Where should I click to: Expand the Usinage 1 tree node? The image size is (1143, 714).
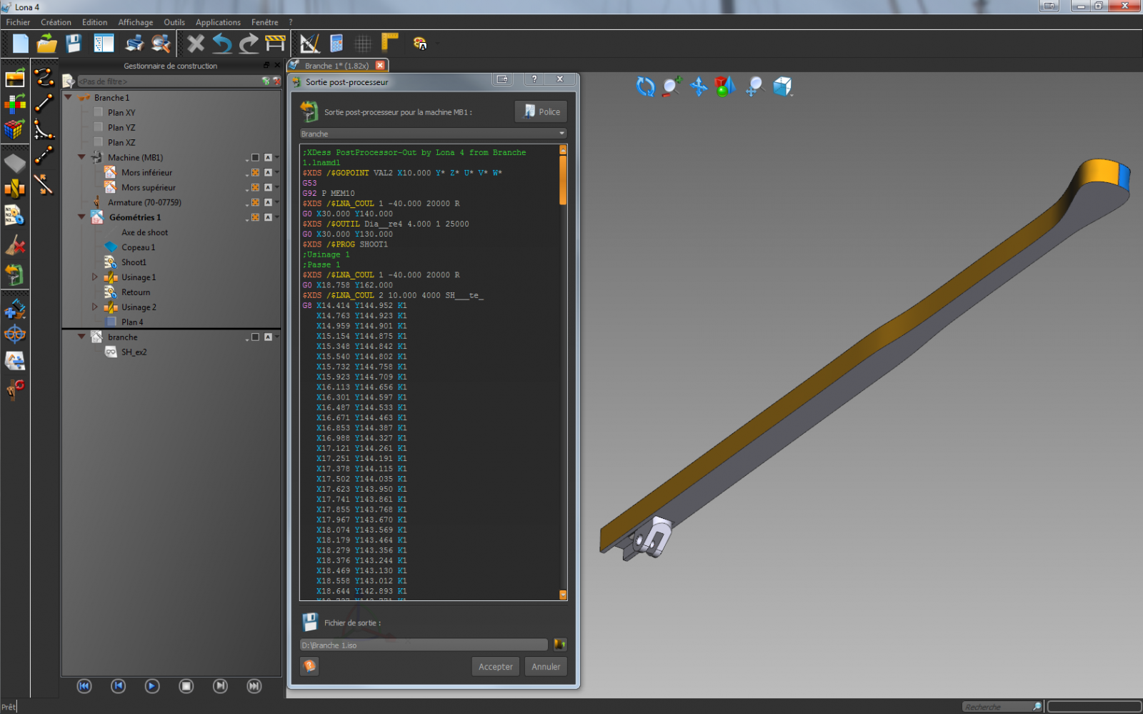(94, 277)
